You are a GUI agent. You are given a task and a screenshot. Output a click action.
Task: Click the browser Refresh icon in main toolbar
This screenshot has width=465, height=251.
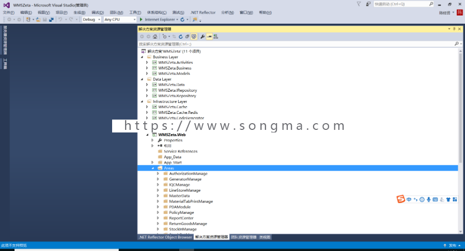pyautogui.click(x=182, y=20)
